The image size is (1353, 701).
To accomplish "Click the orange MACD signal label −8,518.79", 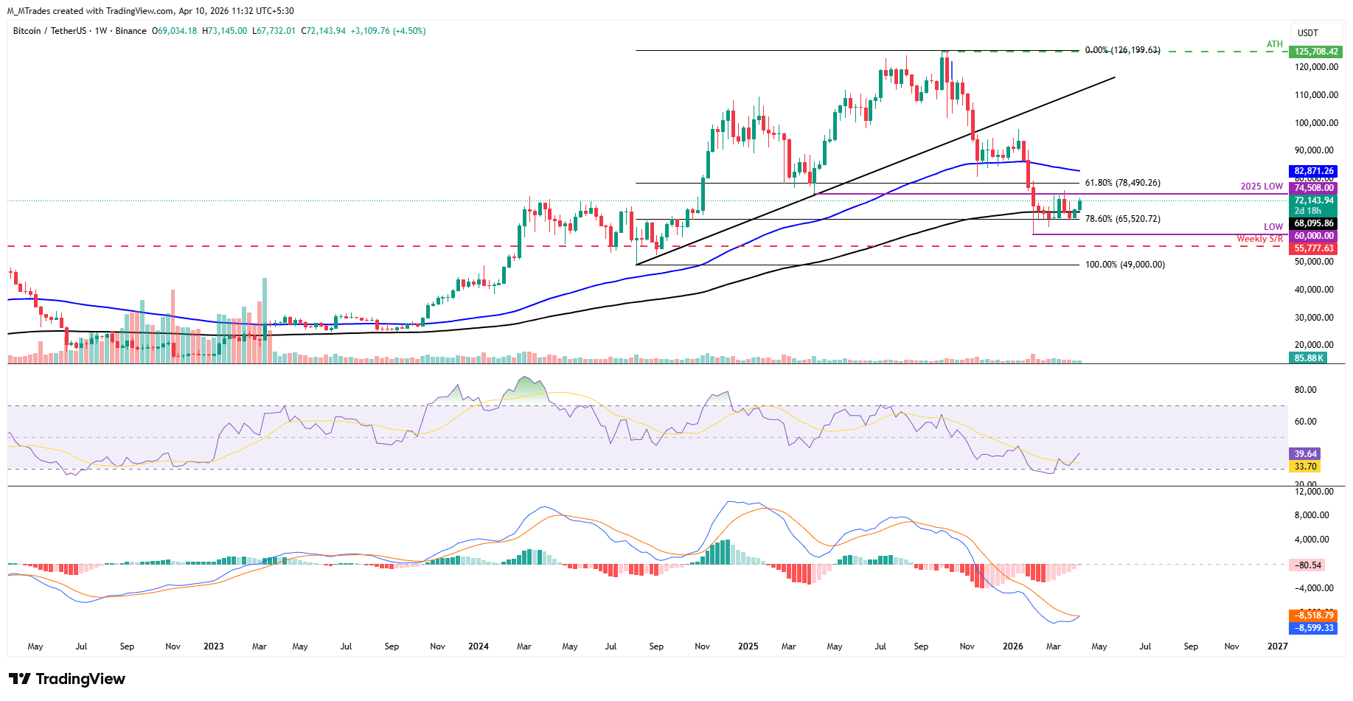I will (1315, 615).
